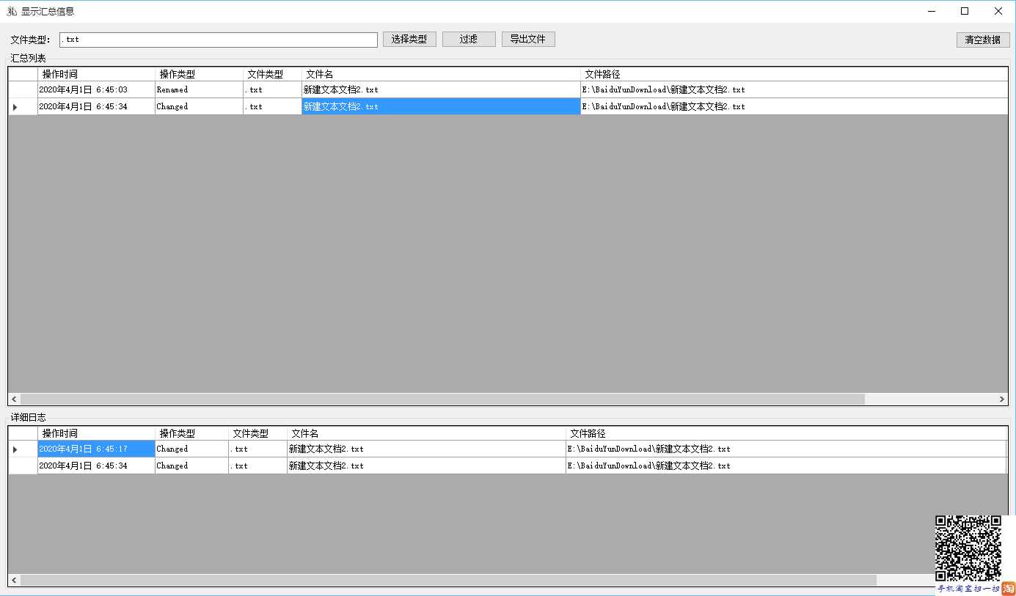1016x596 pixels.
Task: Minimize the 显示汇总信息 window
Action: pyautogui.click(x=932, y=11)
